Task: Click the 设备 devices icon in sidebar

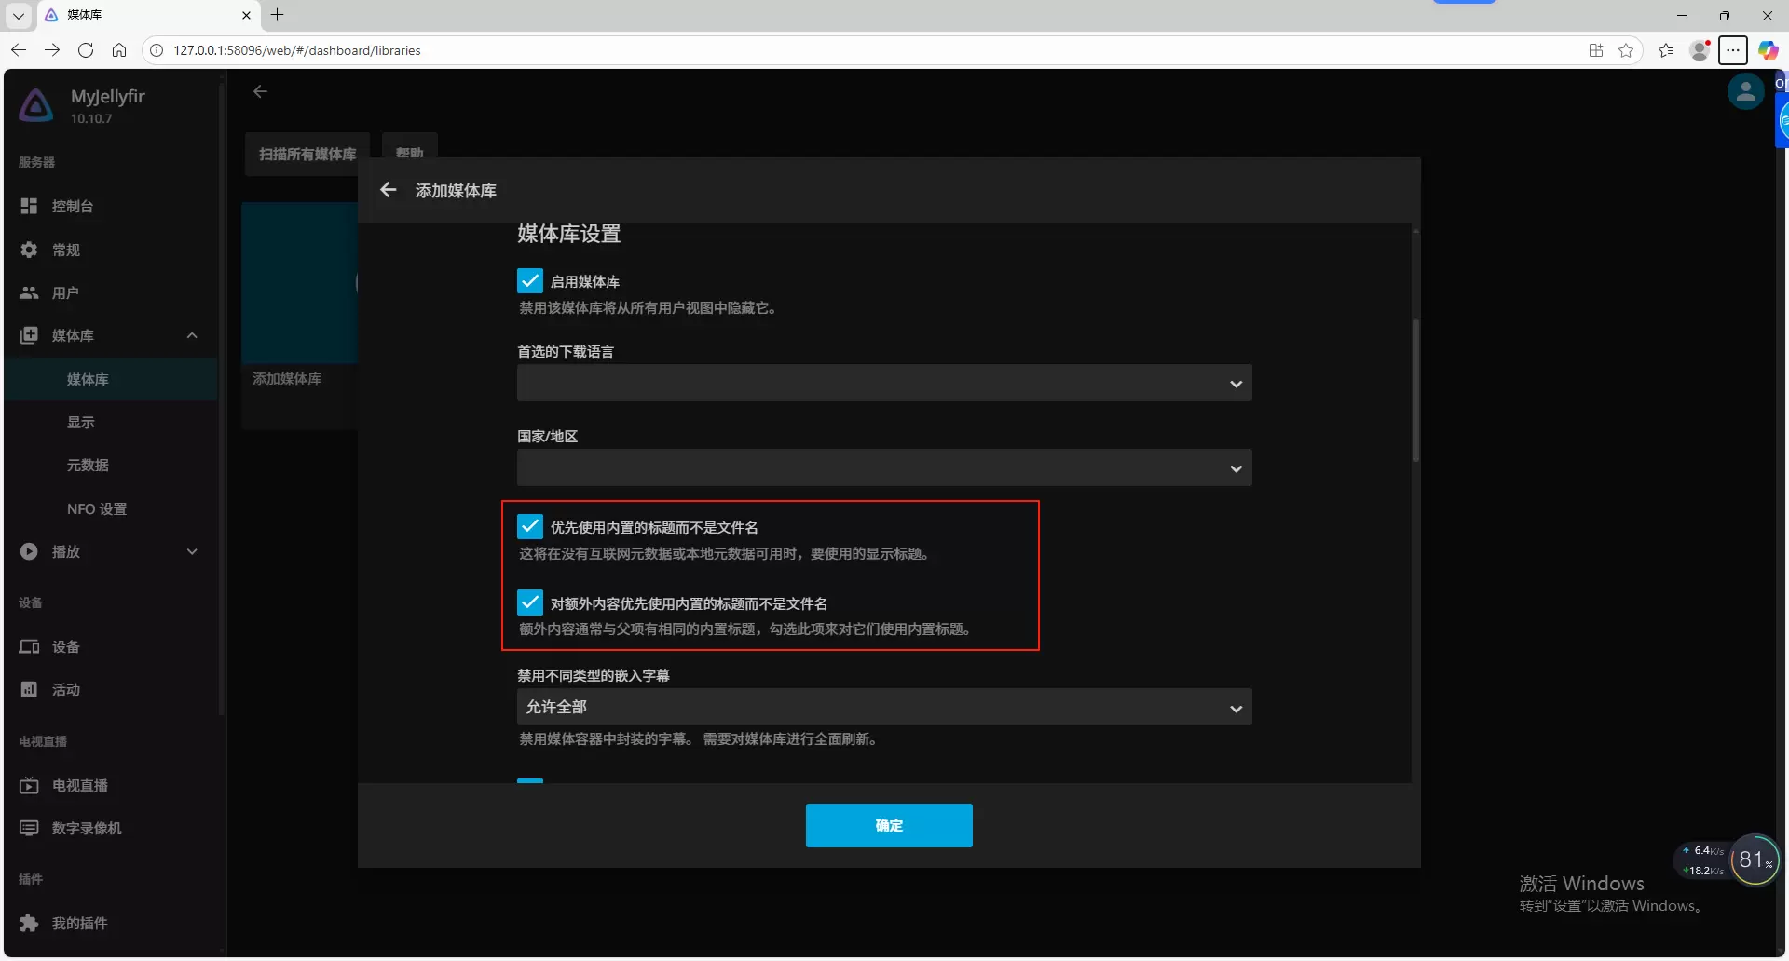Action: click(x=30, y=646)
